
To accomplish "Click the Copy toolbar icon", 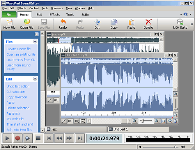I will pyautogui.click(x=114, y=22).
